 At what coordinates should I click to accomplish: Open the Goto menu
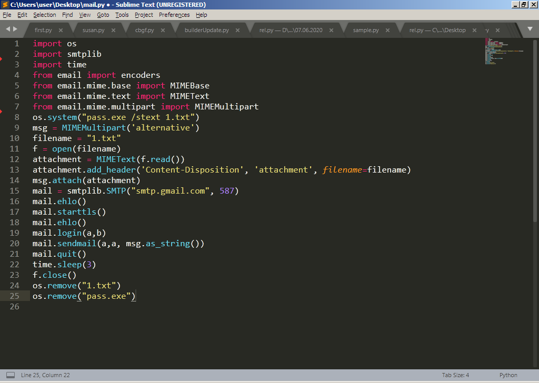coord(103,15)
